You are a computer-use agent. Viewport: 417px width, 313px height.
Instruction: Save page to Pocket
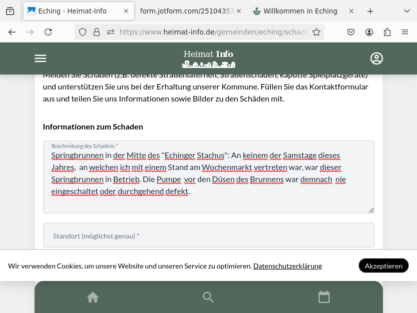point(351,32)
